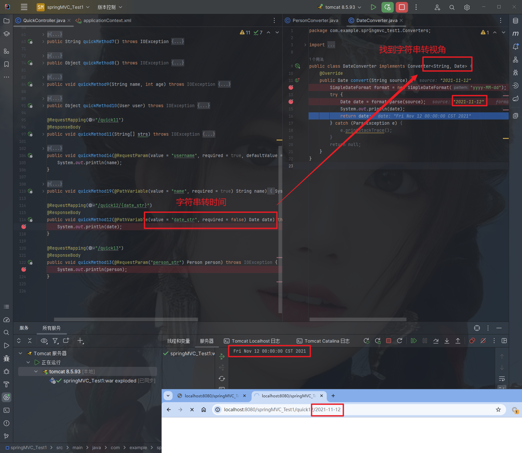Follow the /quick13 request mapping link
The width and height of the screenshot is (522, 453).
(x=108, y=248)
